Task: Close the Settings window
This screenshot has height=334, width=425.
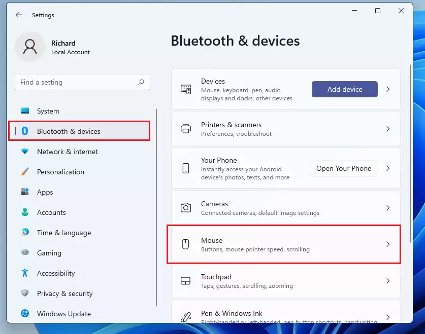Action: tap(401, 11)
